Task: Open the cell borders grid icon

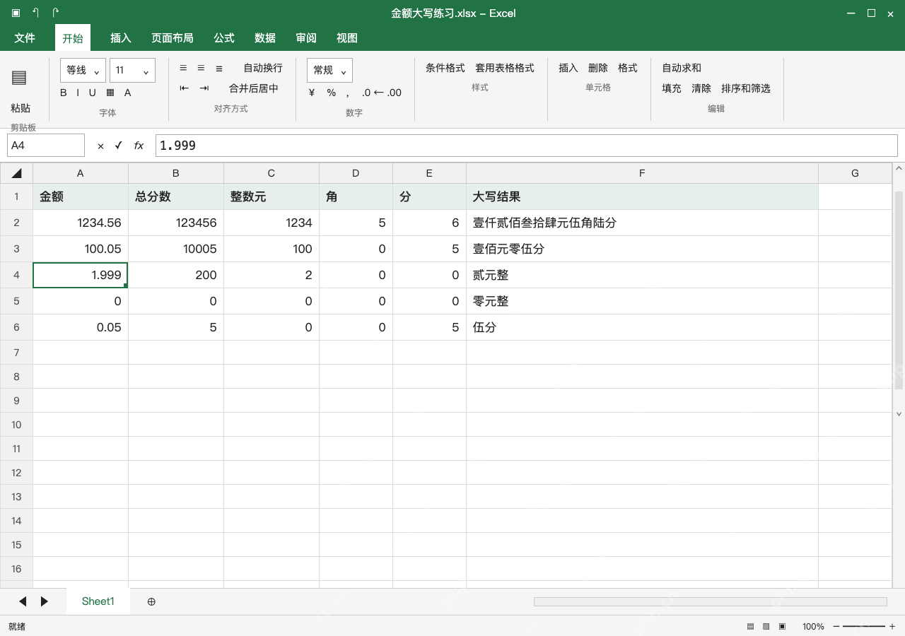Action: [110, 93]
